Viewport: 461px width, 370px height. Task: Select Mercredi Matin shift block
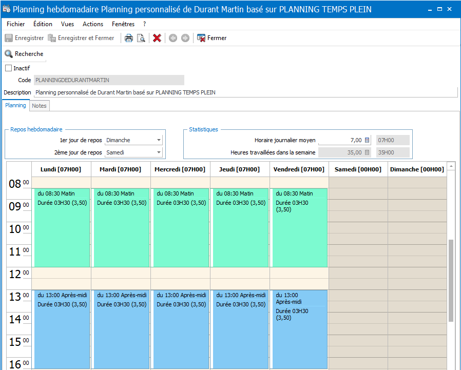pos(180,228)
